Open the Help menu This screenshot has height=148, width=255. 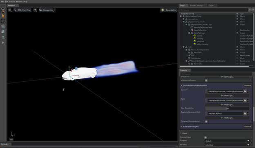coord(25,2)
